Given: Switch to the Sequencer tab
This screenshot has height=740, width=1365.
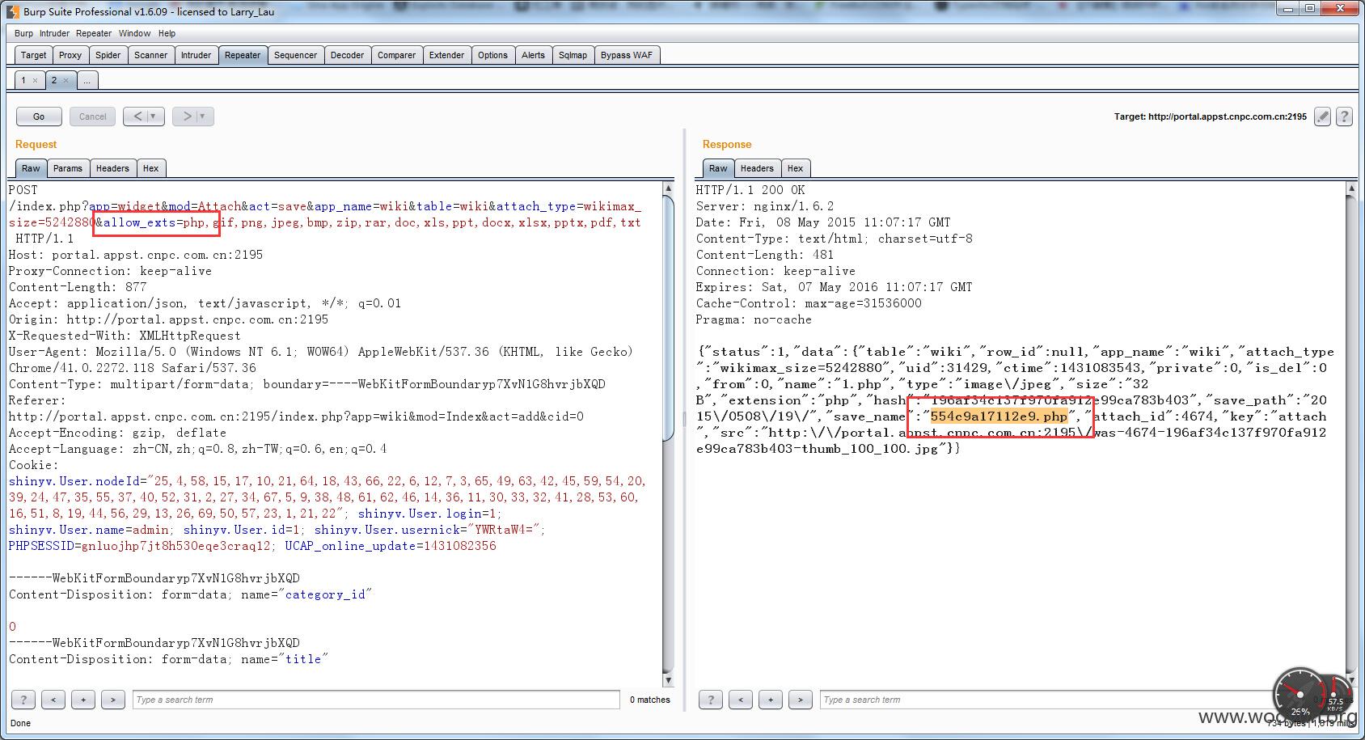Looking at the screenshot, I should 295,55.
